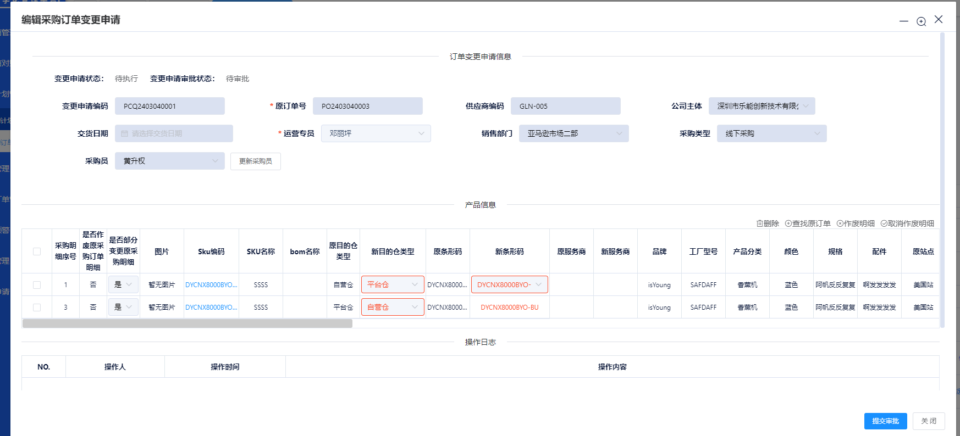Click the horizontal scrollbar of product table
960x436 pixels.
tap(187, 323)
